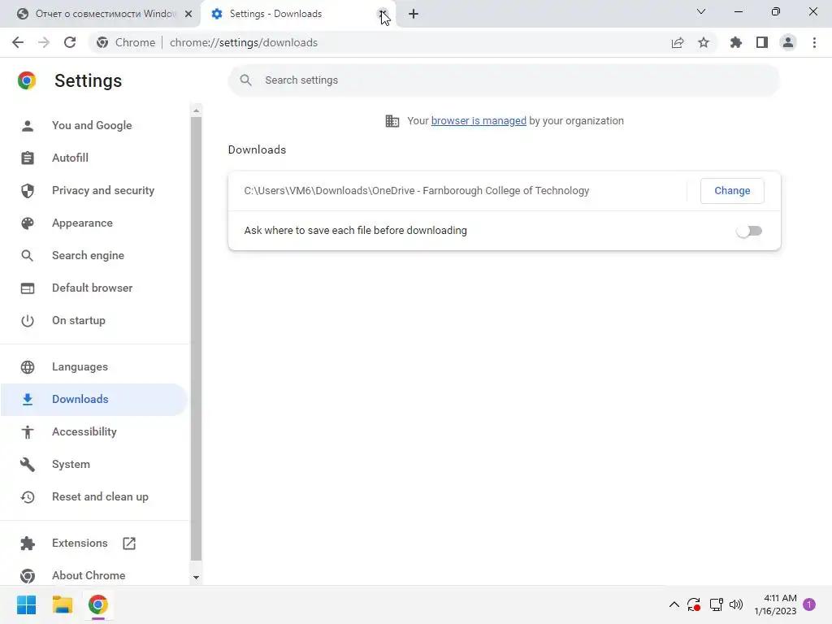
Task: Click the address bar URL
Action: [x=244, y=42]
